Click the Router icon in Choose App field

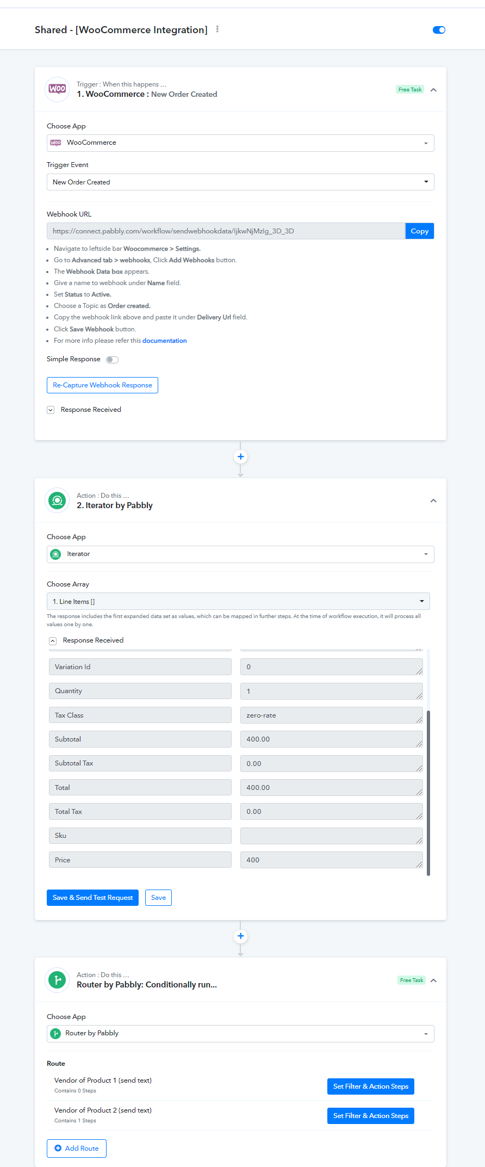click(55, 1034)
